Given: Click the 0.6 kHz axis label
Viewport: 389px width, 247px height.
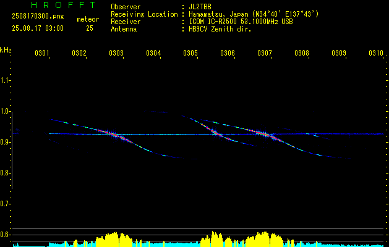Looking at the screenshot, I should (x=5, y=235).
